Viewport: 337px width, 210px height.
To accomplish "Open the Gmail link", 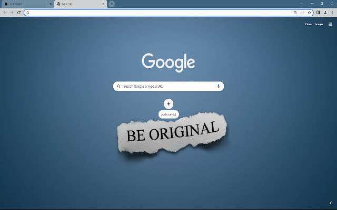I will (x=309, y=24).
